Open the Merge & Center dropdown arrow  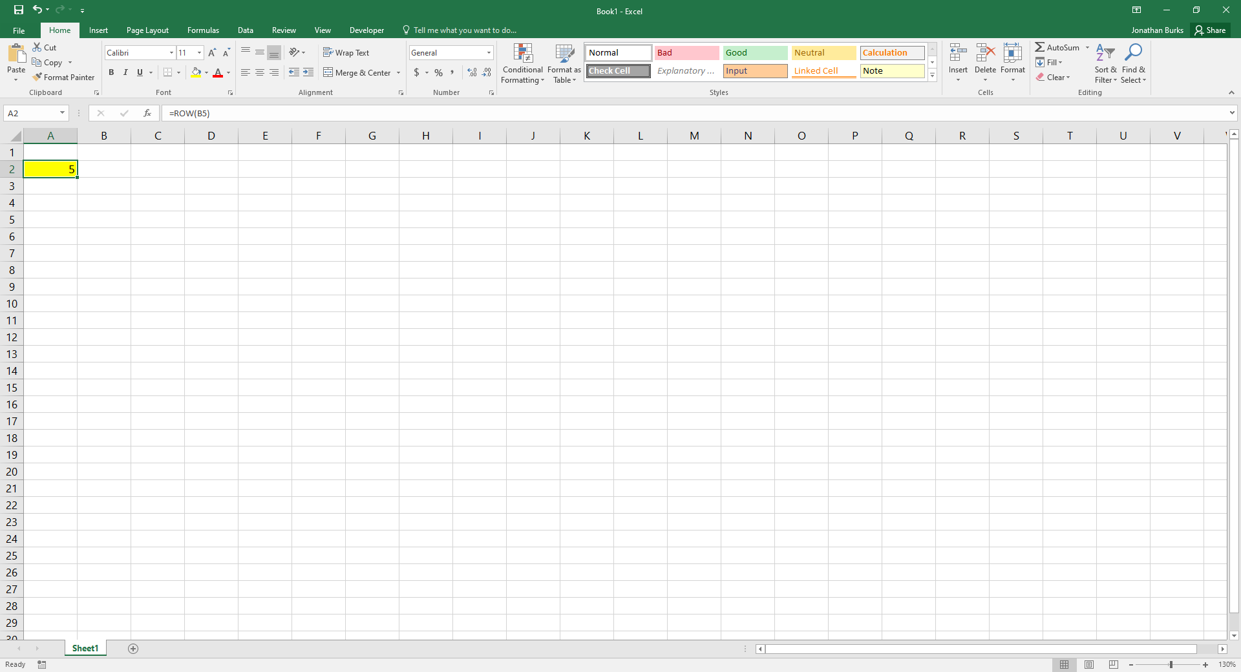tap(398, 72)
